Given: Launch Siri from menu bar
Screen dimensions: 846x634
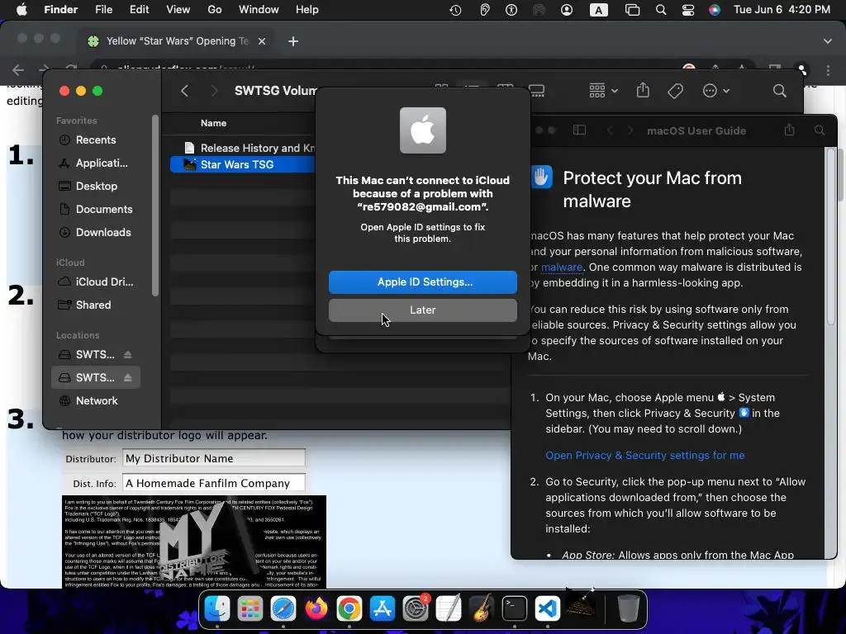Looking at the screenshot, I should pyautogui.click(x=715, y=10).
